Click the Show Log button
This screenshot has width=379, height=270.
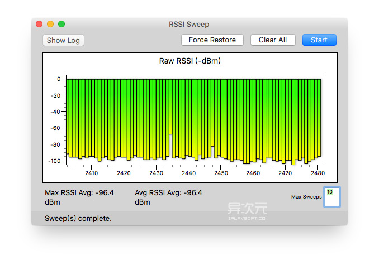pyautogui.click(x=63, y=40)
